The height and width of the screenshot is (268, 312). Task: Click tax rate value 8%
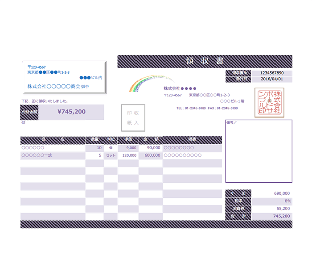(288, 201)
